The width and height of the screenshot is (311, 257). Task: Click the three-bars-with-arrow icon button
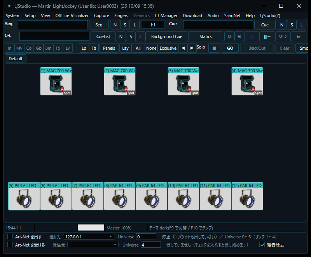[x=267, y=36]
